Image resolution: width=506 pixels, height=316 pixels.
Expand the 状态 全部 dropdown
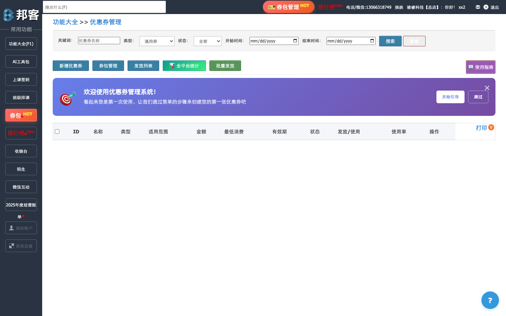[x=207, y=41]
